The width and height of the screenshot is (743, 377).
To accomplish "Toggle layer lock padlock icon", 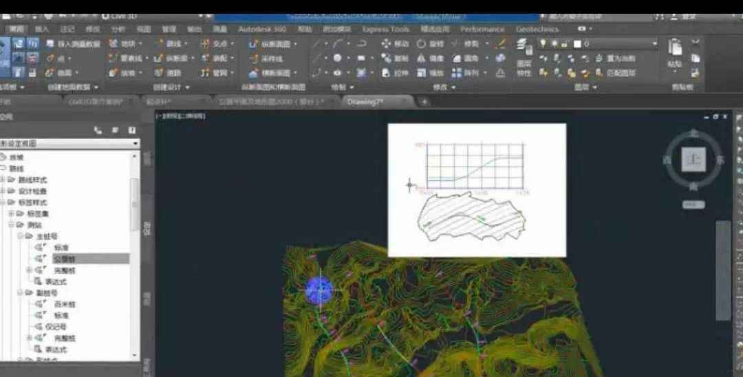I will [564, 43].
